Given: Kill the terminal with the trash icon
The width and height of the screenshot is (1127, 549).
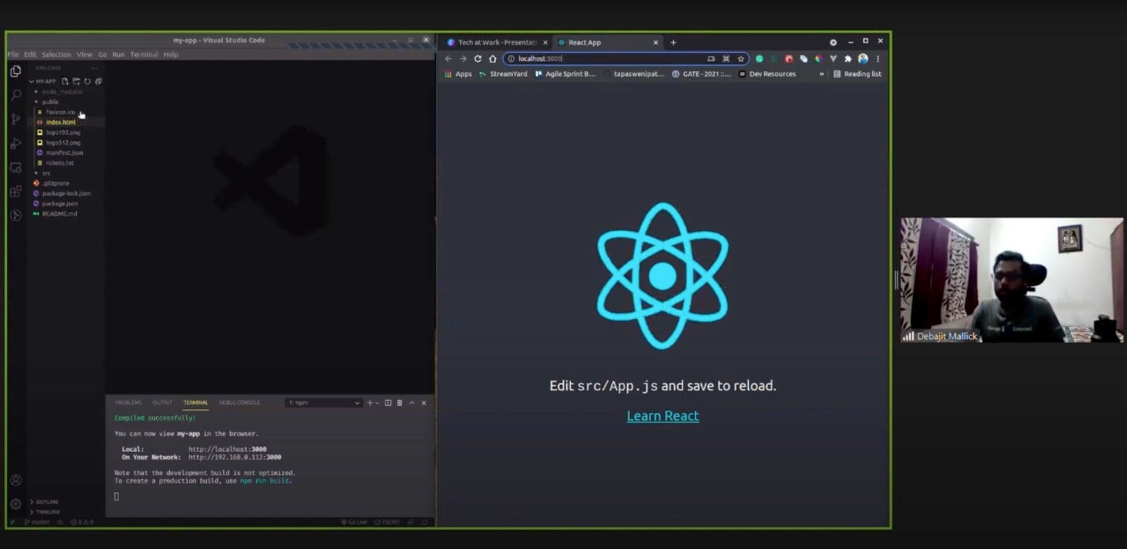Looking at the screenshot, I should point(400,403).
